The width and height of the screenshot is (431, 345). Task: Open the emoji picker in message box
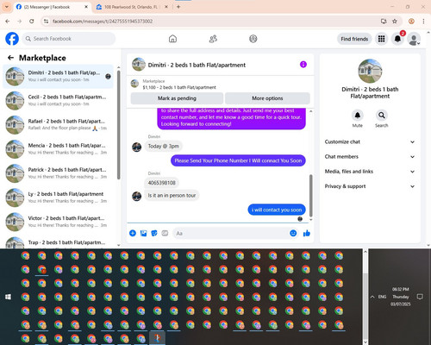pos(293,233)
